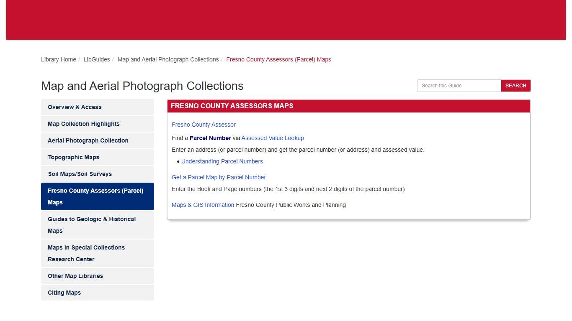Navigate to Topographic Maps
This screenshot has width=572, height=321.
click(x=74, y=157)
